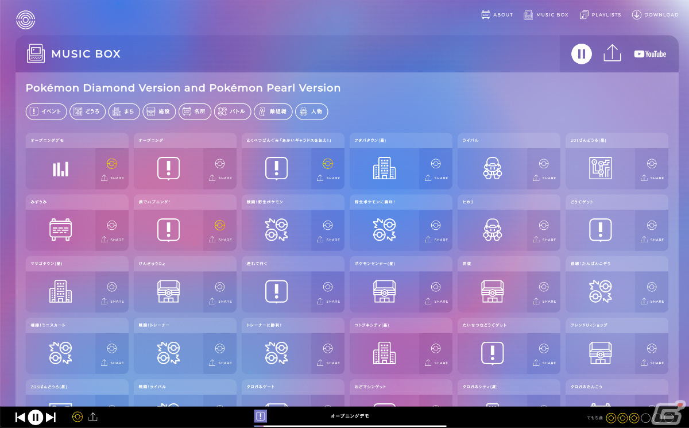
Task: Filter tracks by まち category
Action: pyautogui.click(x=124, y=111)
